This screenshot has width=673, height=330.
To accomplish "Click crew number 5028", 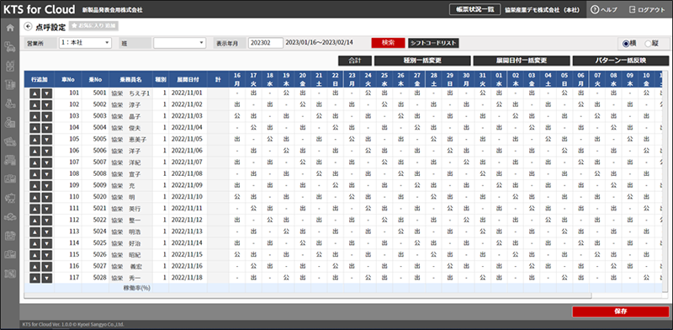I will pyautogui.click(x=99, y=278).
